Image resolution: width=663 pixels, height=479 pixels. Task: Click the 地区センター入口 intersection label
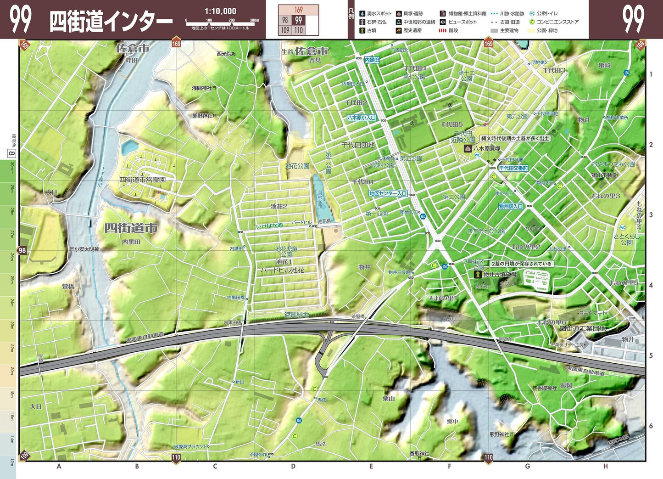point(388,193)
